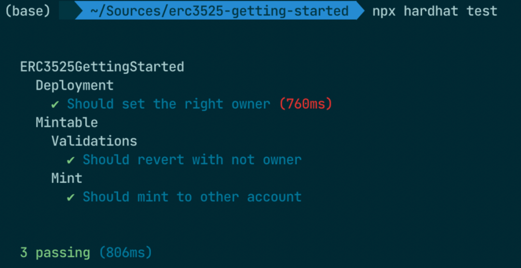Viewport: 521px width, 268px height.
Task: Click the (base) conda environment label
Action: tap(28, 11)
